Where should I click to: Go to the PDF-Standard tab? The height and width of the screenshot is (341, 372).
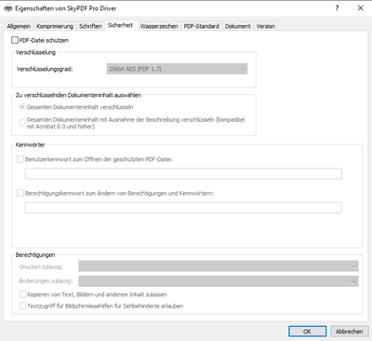202,26
